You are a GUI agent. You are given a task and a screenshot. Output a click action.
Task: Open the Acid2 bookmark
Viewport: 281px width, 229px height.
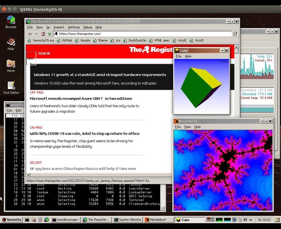180,40
